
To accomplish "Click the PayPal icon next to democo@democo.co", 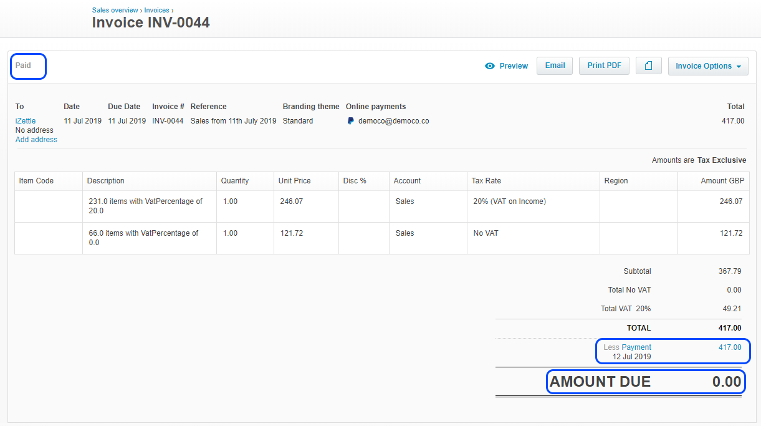I will pyautogui.click(x=351, y=121).
